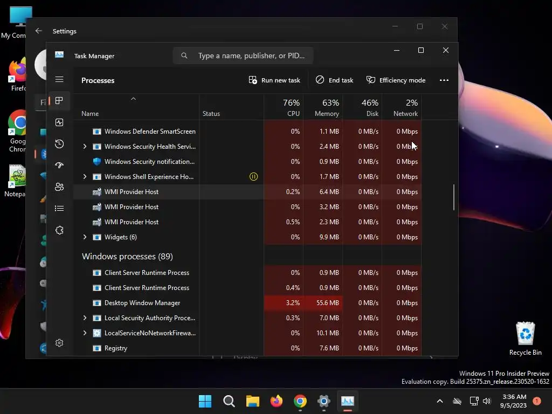
Task: Open the notification badge in taskbar
Action: 537,401
